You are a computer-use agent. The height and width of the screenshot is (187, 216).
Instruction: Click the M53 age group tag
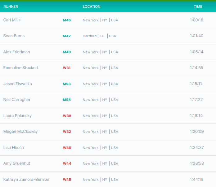(67, 84)
